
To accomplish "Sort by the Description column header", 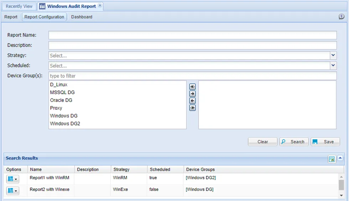I will [93, 169].
